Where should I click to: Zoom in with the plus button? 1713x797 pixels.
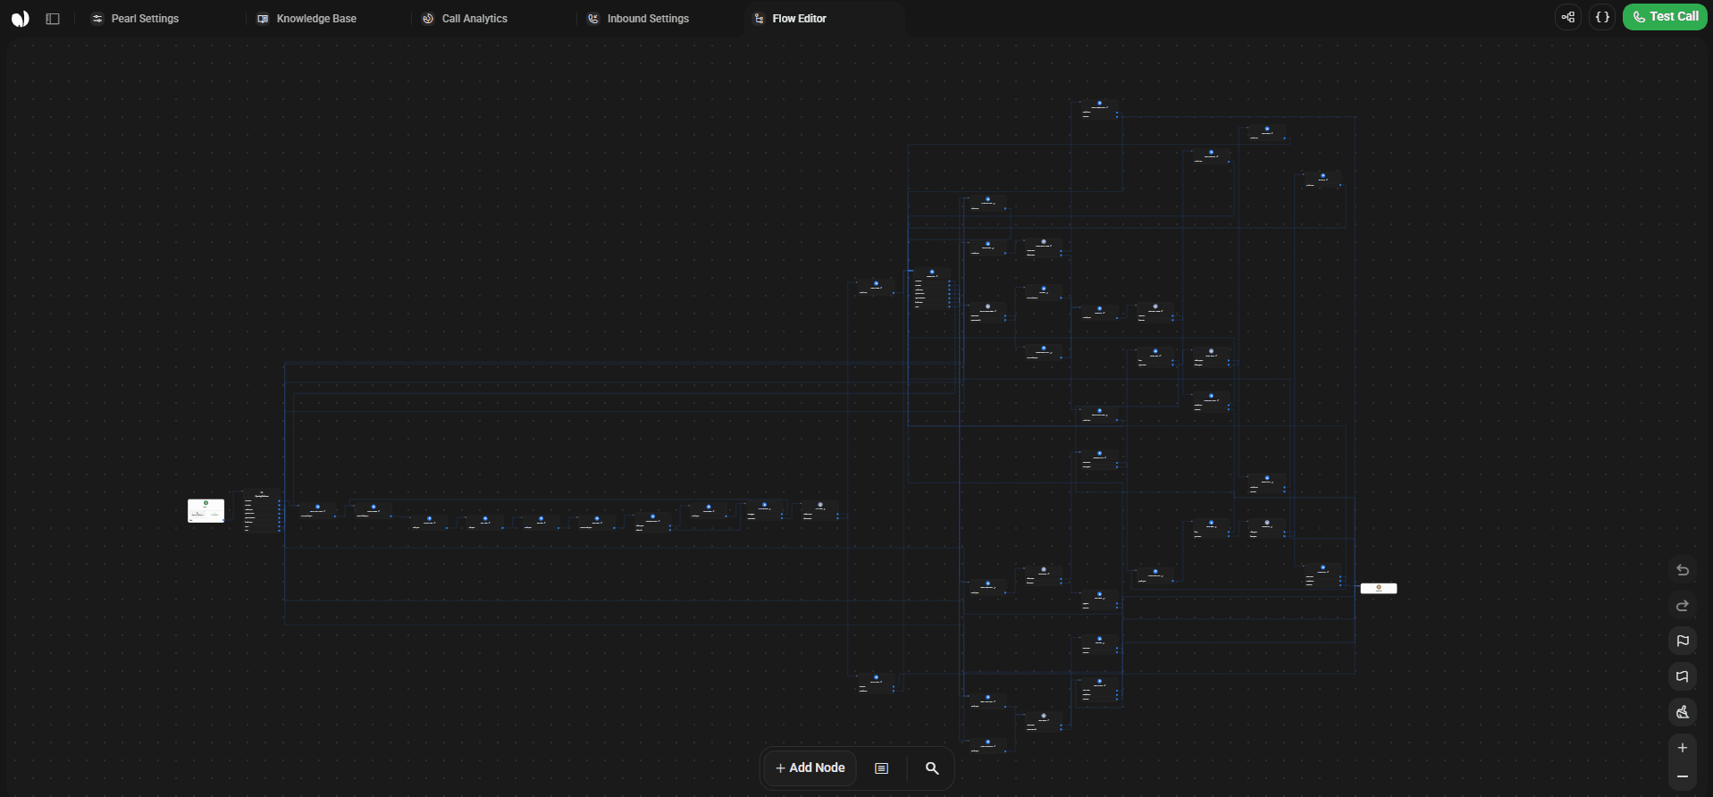click(1683, 748)
